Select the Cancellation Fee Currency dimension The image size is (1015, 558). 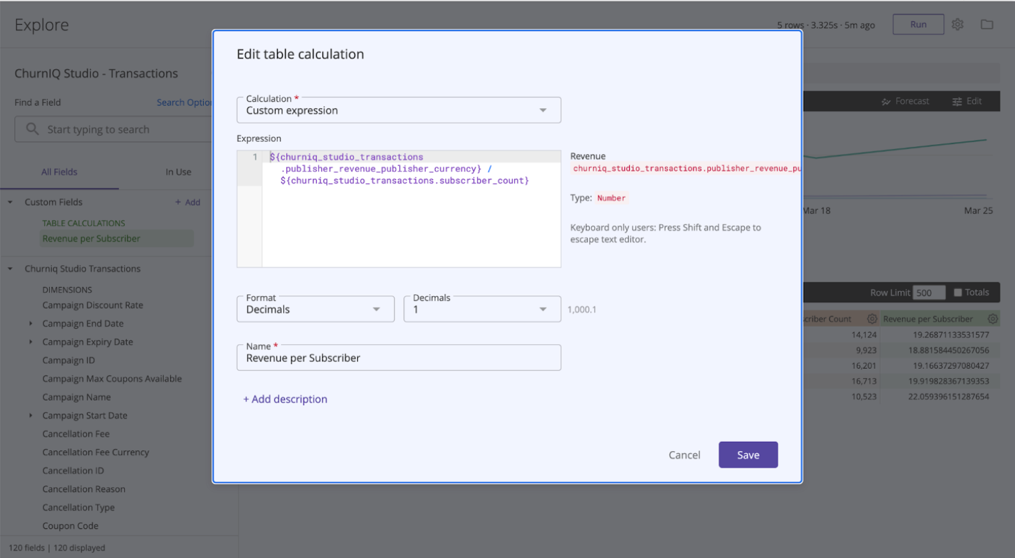[96, 452]
